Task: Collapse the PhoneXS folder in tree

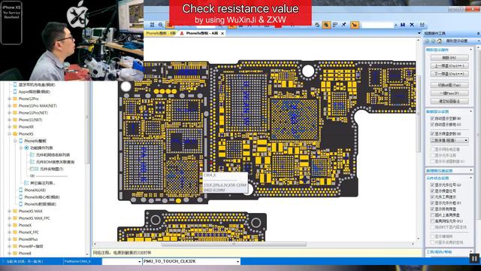Action: 10,134
